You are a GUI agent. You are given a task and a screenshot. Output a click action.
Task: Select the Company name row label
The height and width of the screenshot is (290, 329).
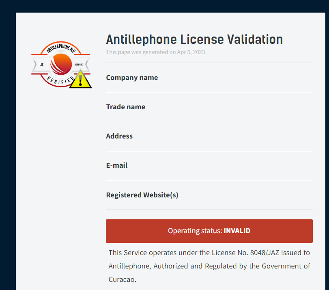tap(132, 78)
